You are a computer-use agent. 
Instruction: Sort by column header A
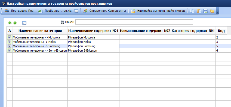10,31
